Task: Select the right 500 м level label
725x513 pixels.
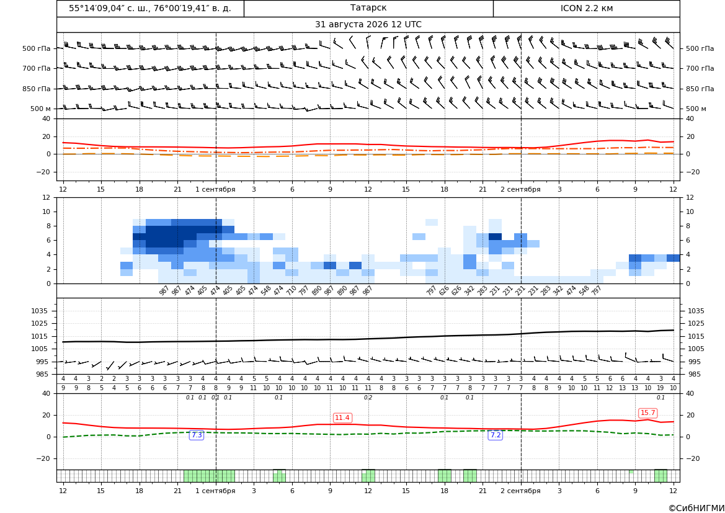Action: pos(696,109)
